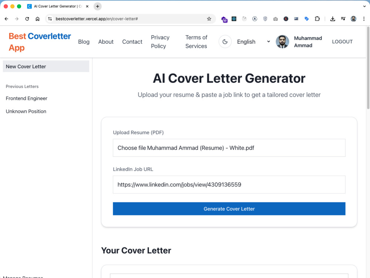Close the AI Cover Letter Generator tab
Viewport: 370px width, 278px height.
[87, 6]
